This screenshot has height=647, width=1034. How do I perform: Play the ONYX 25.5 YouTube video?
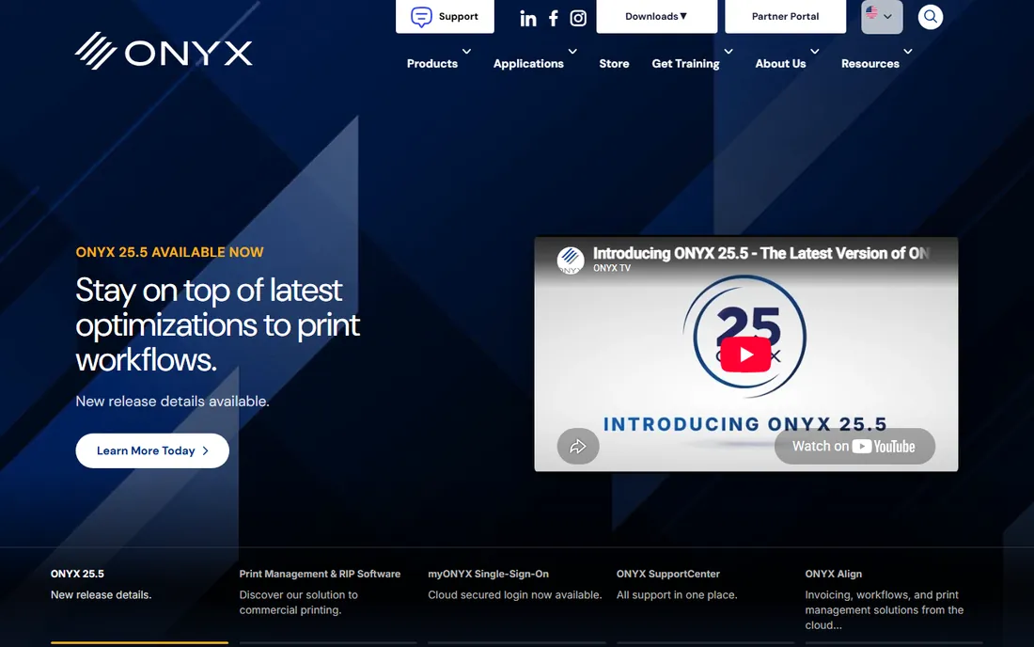click(x=745, y=355)
